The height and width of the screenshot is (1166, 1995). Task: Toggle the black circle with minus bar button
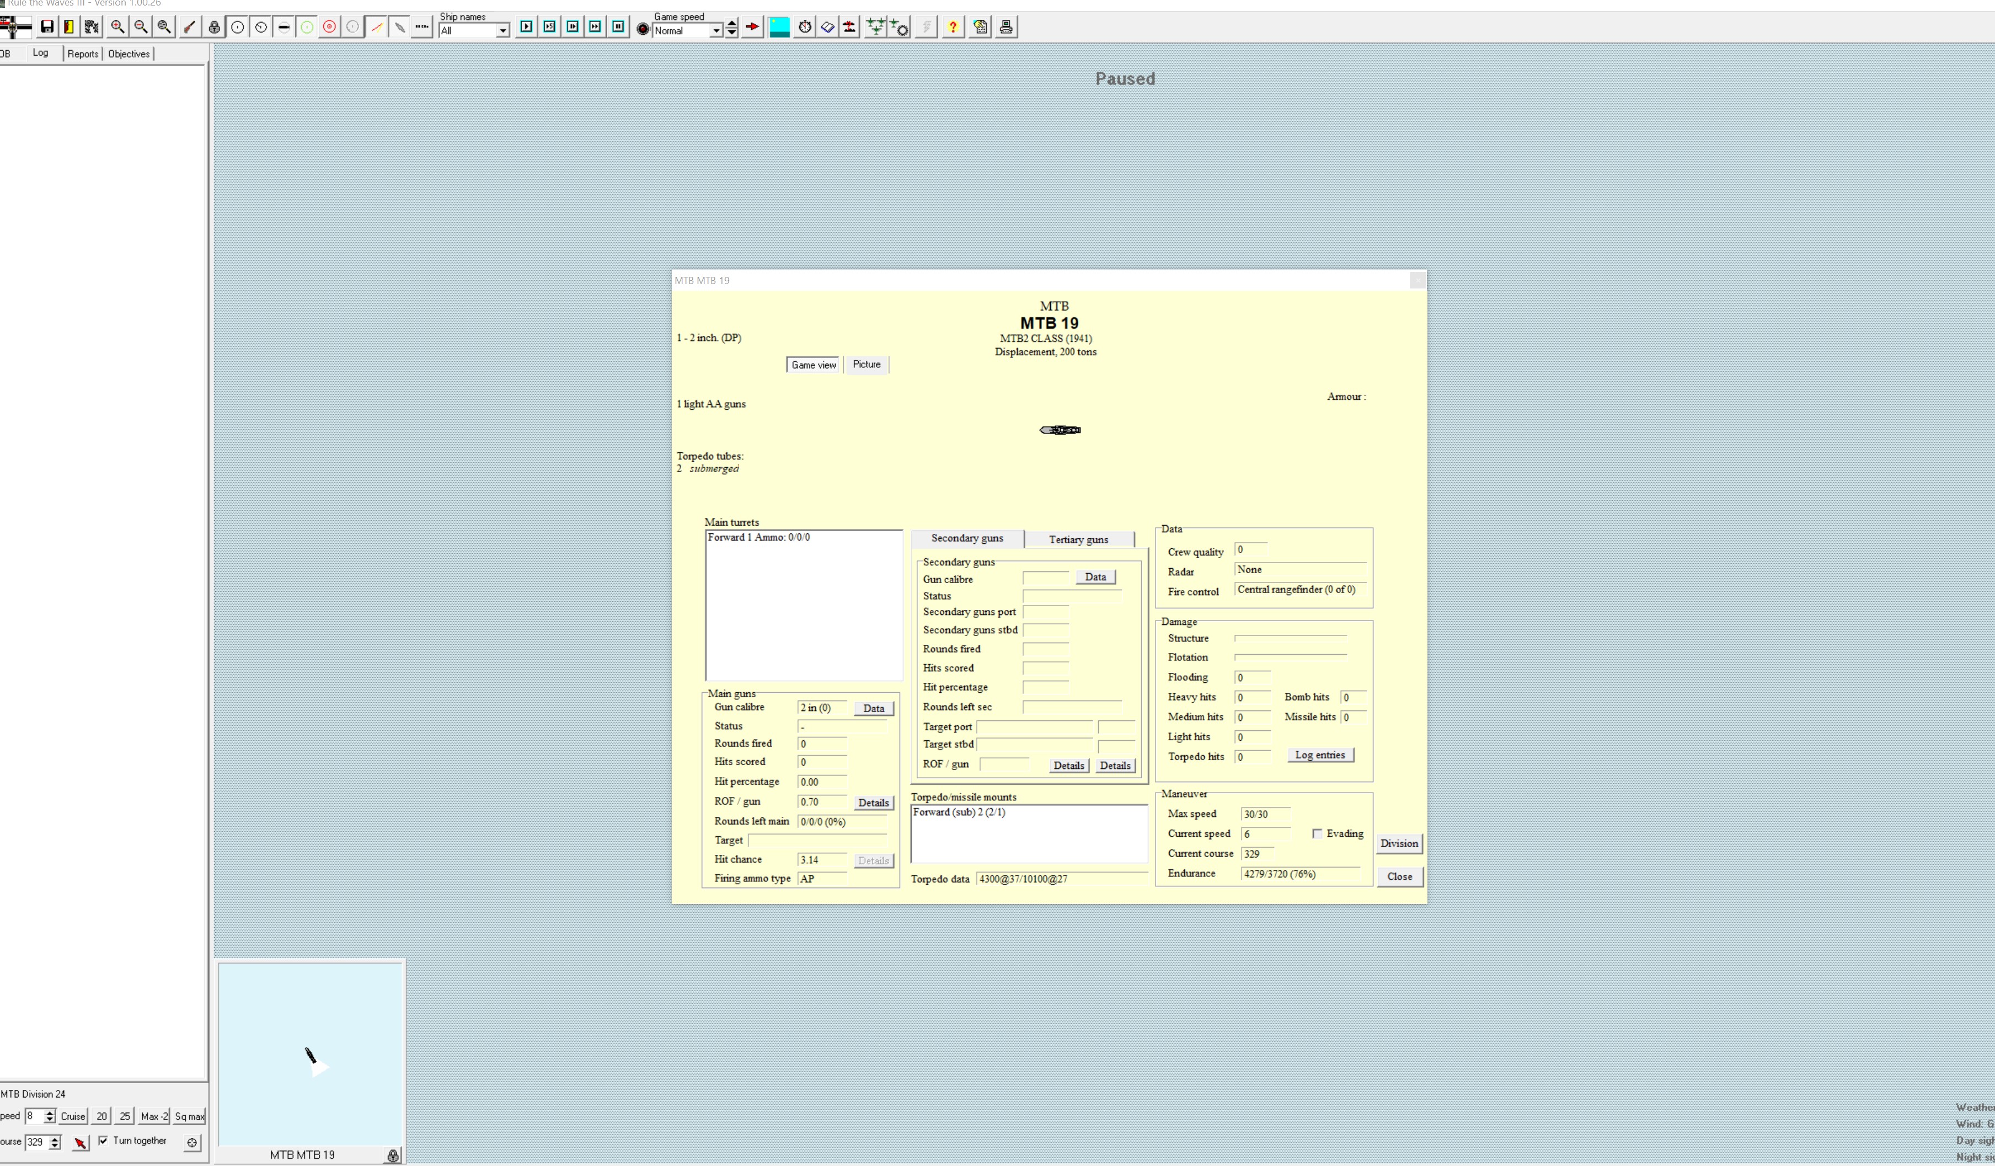[284, 27]
